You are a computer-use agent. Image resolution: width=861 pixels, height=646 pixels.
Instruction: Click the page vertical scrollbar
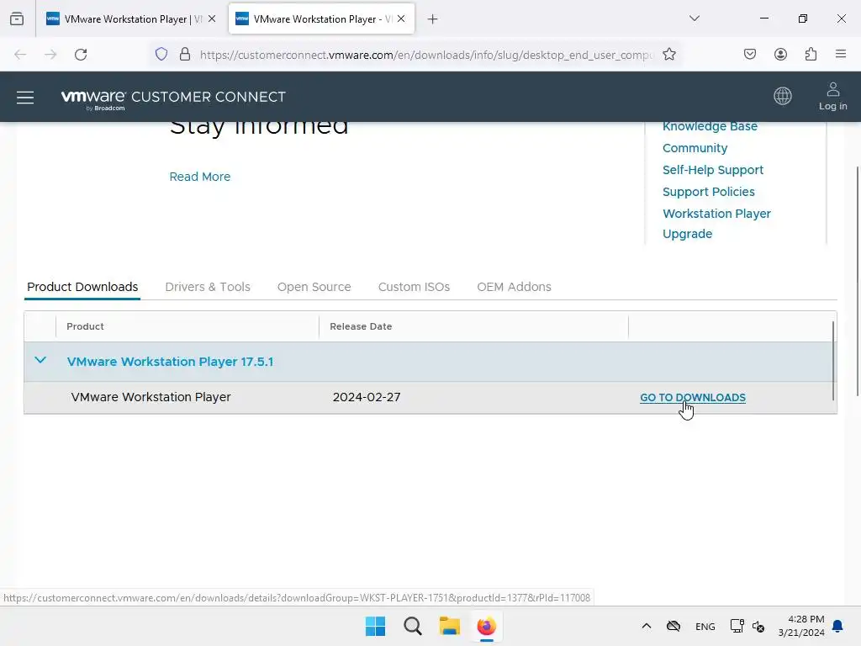click(x=857, y=280)
